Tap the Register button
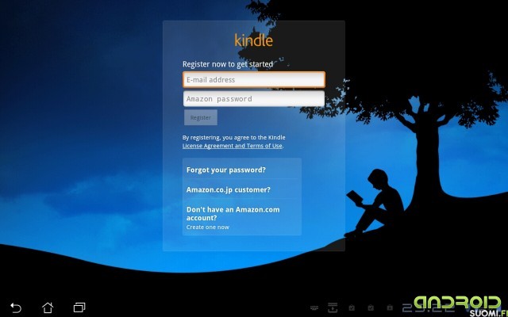The height and width of the screenshot is (317, 508). coord(201,117)
